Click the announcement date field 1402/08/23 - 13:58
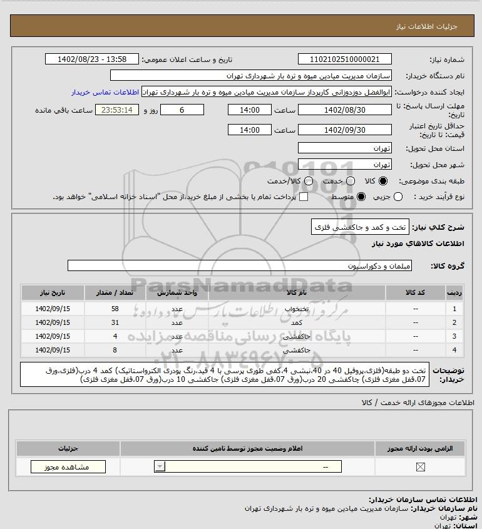Viewport: 482px width, 529px height. click(x=92, y=59)
